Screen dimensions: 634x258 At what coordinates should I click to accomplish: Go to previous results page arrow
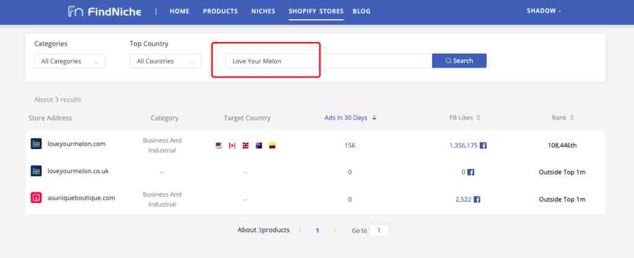coord(300,231)
